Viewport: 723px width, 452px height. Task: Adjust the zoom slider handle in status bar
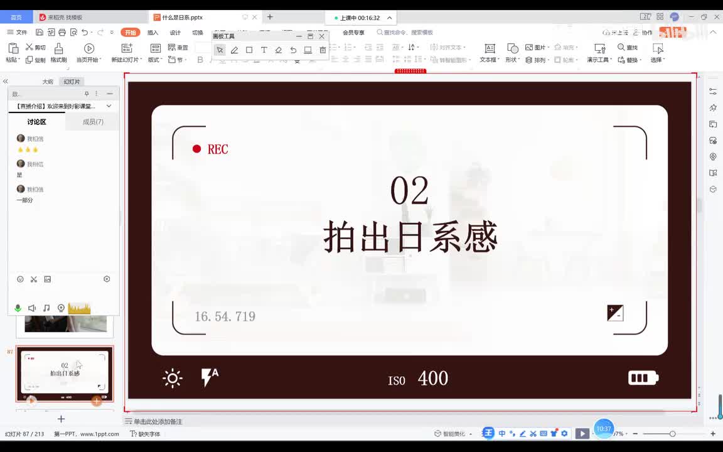pyautogui.click(x=673, y=434)
